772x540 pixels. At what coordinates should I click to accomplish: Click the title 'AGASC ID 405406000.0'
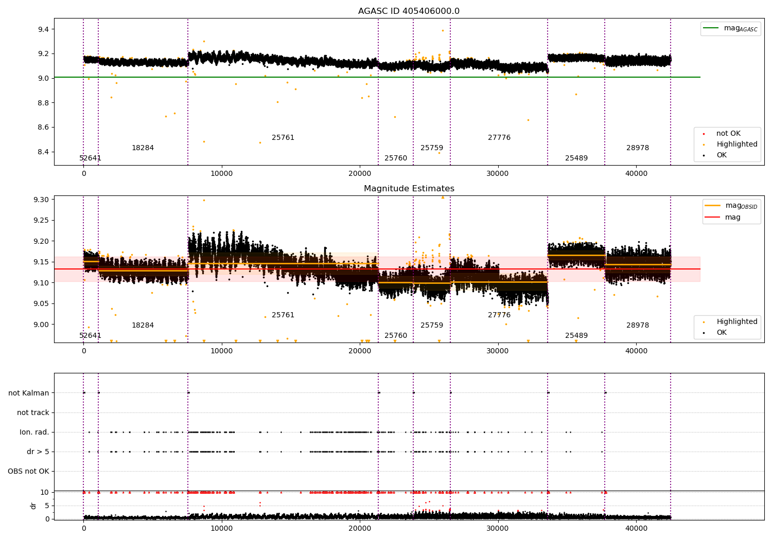pyautogui.click(x=409, y=11)
